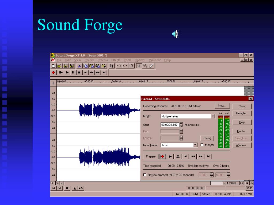274x205 pixels.
Task: Click the Save floppy disk icon
Action: tap(66, 66)
